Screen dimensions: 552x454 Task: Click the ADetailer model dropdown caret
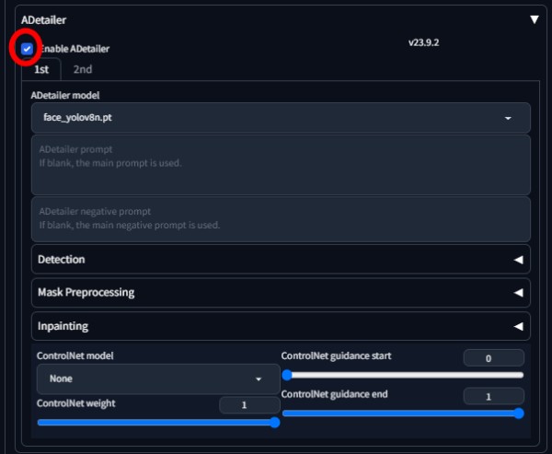[508, 118]
